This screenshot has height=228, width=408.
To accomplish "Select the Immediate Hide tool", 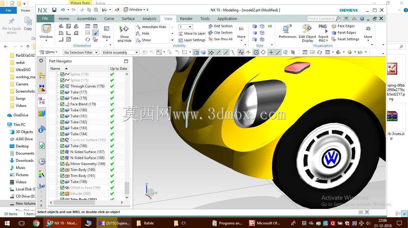I will tap(151, 27).
